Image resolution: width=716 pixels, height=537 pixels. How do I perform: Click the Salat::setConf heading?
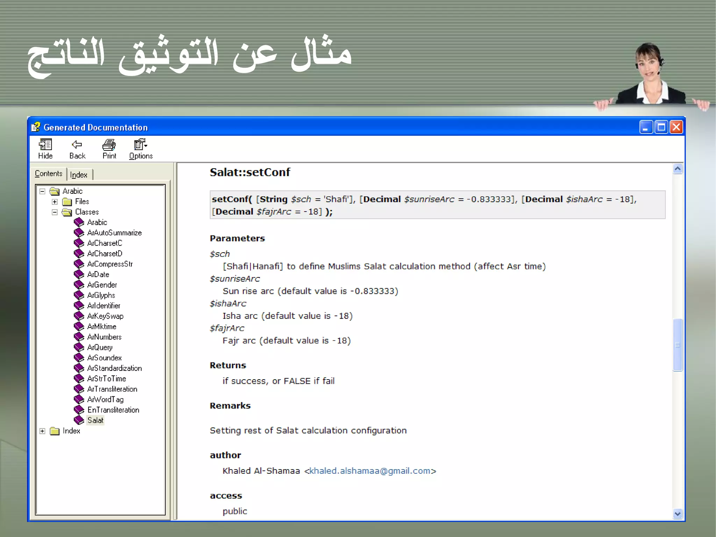point(250,172)
